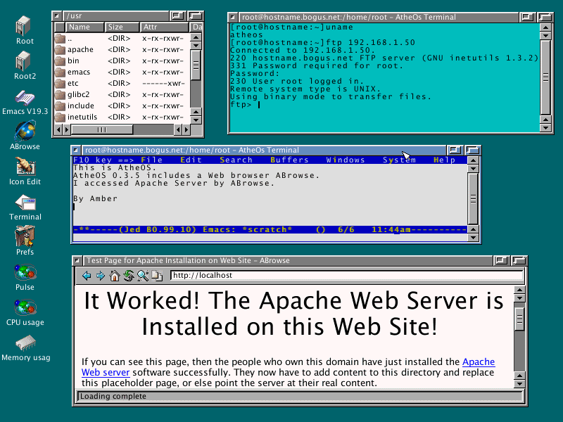563x422 pixels.
Task: Click /usr horizontal scrollbar far-right arrow
Action: 186,129
